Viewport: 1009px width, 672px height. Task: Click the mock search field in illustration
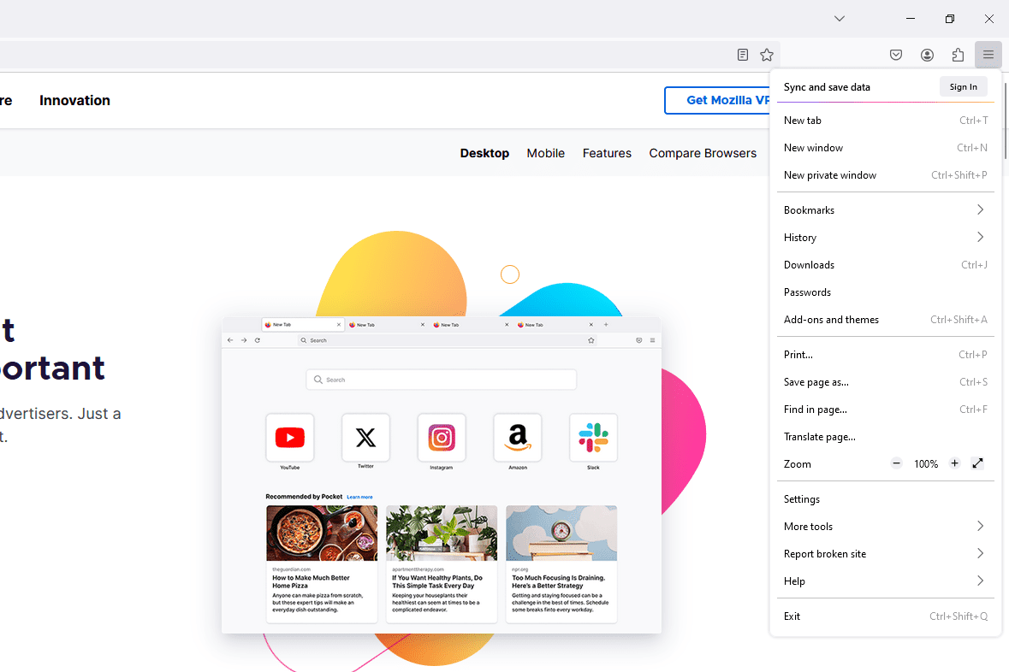point(442,380)
